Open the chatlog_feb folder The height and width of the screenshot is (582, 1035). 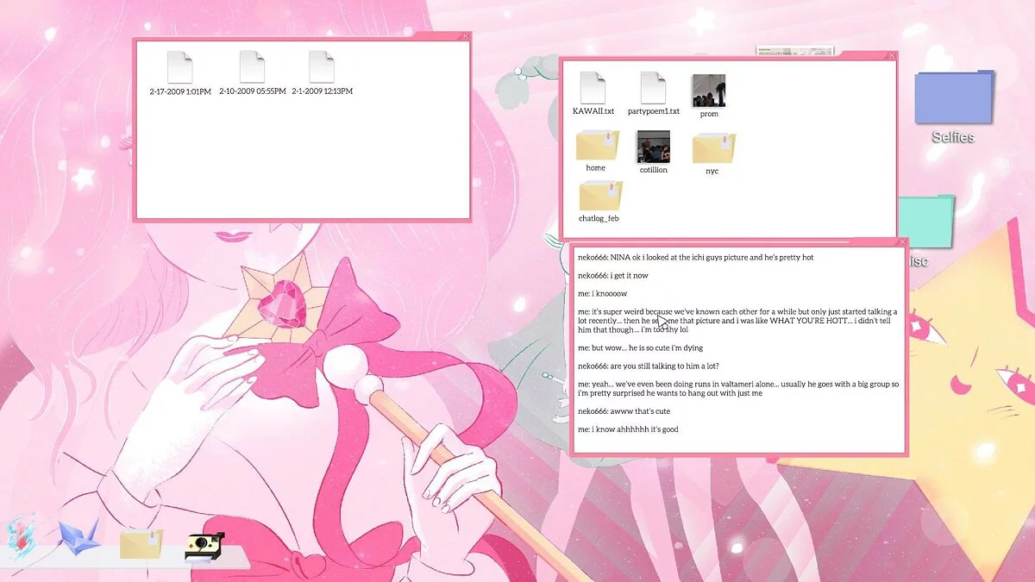[599, 202]
